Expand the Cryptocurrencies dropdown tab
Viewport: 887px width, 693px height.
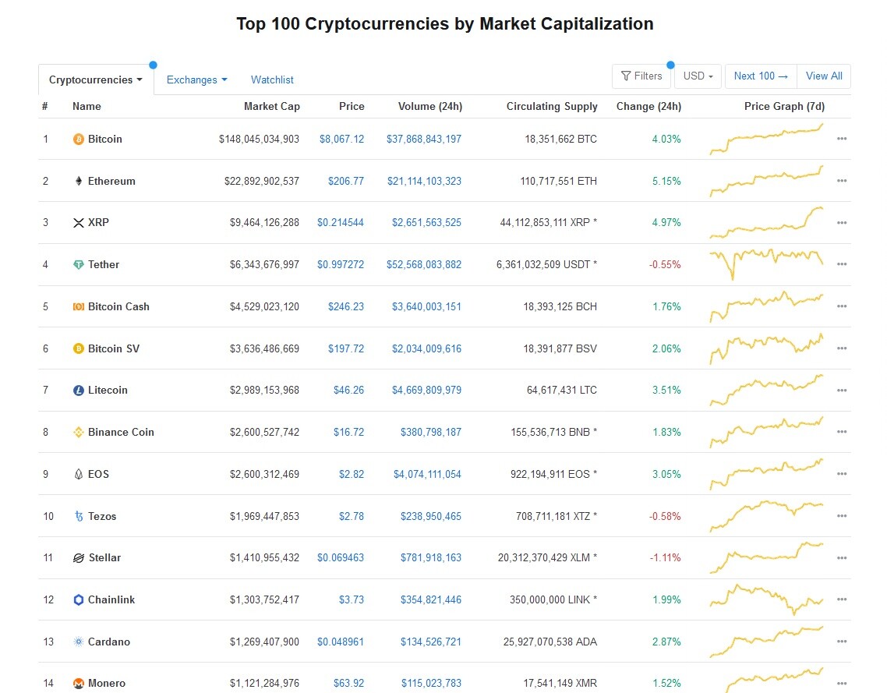pos(96,80)
